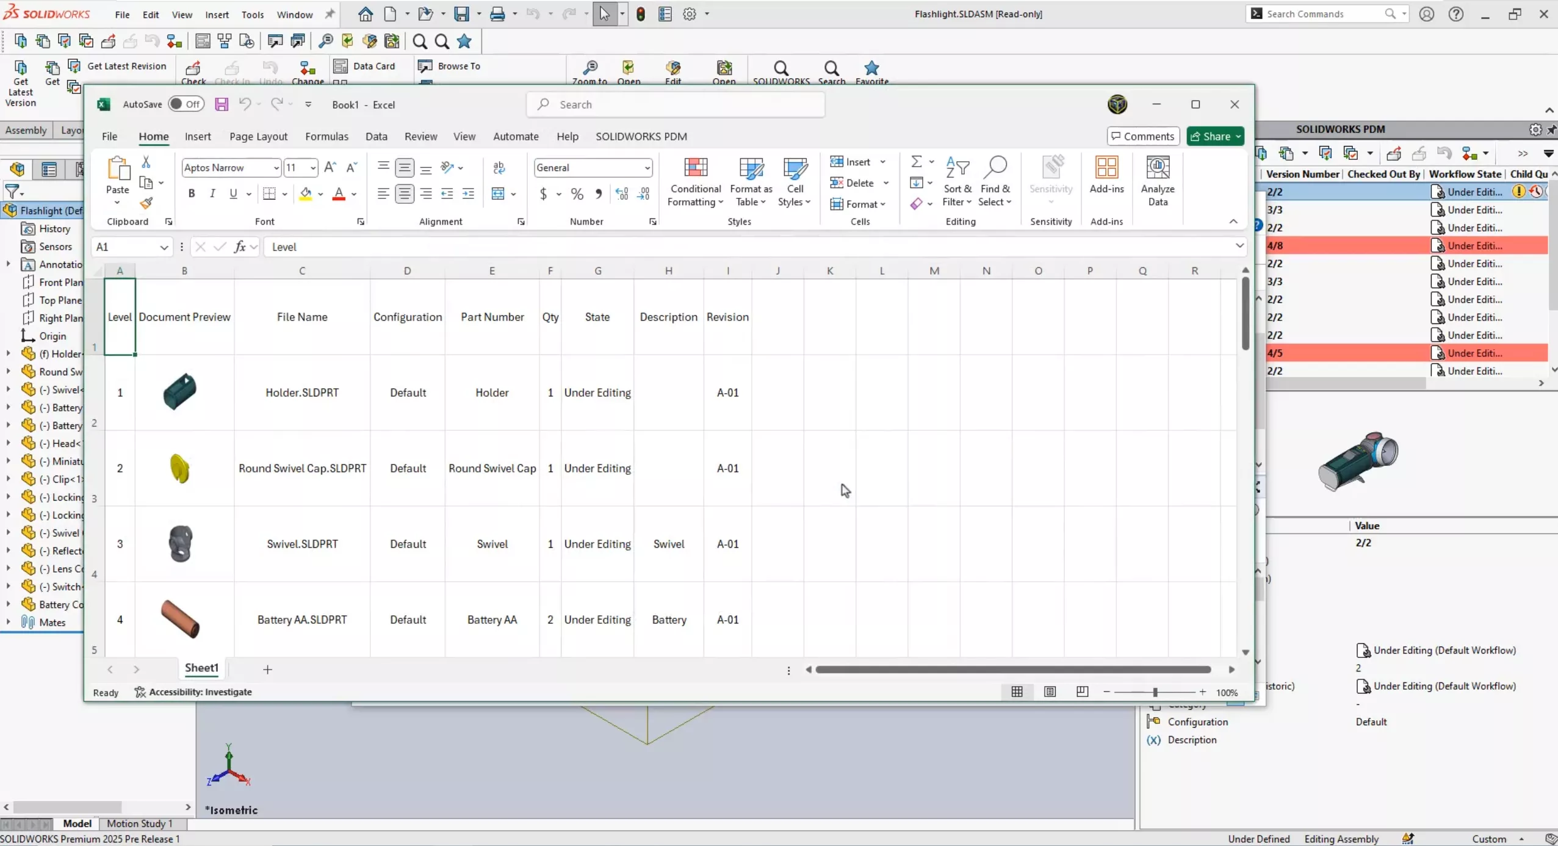Click Increase Decimal icon
The height and width of the screenshot is (846, 1558).
[x=622, y=194]
